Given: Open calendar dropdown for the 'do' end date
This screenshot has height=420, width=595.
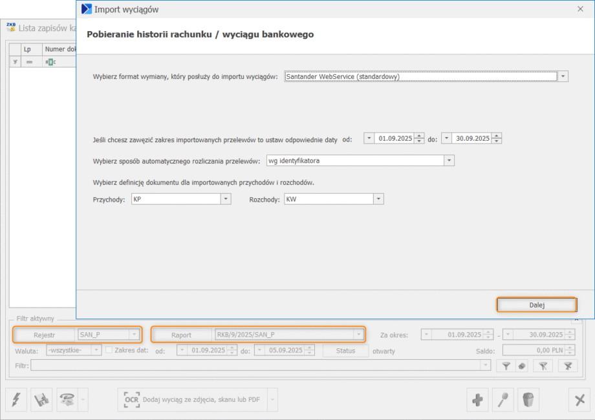Looking at the screenshot, I should 446,138.
